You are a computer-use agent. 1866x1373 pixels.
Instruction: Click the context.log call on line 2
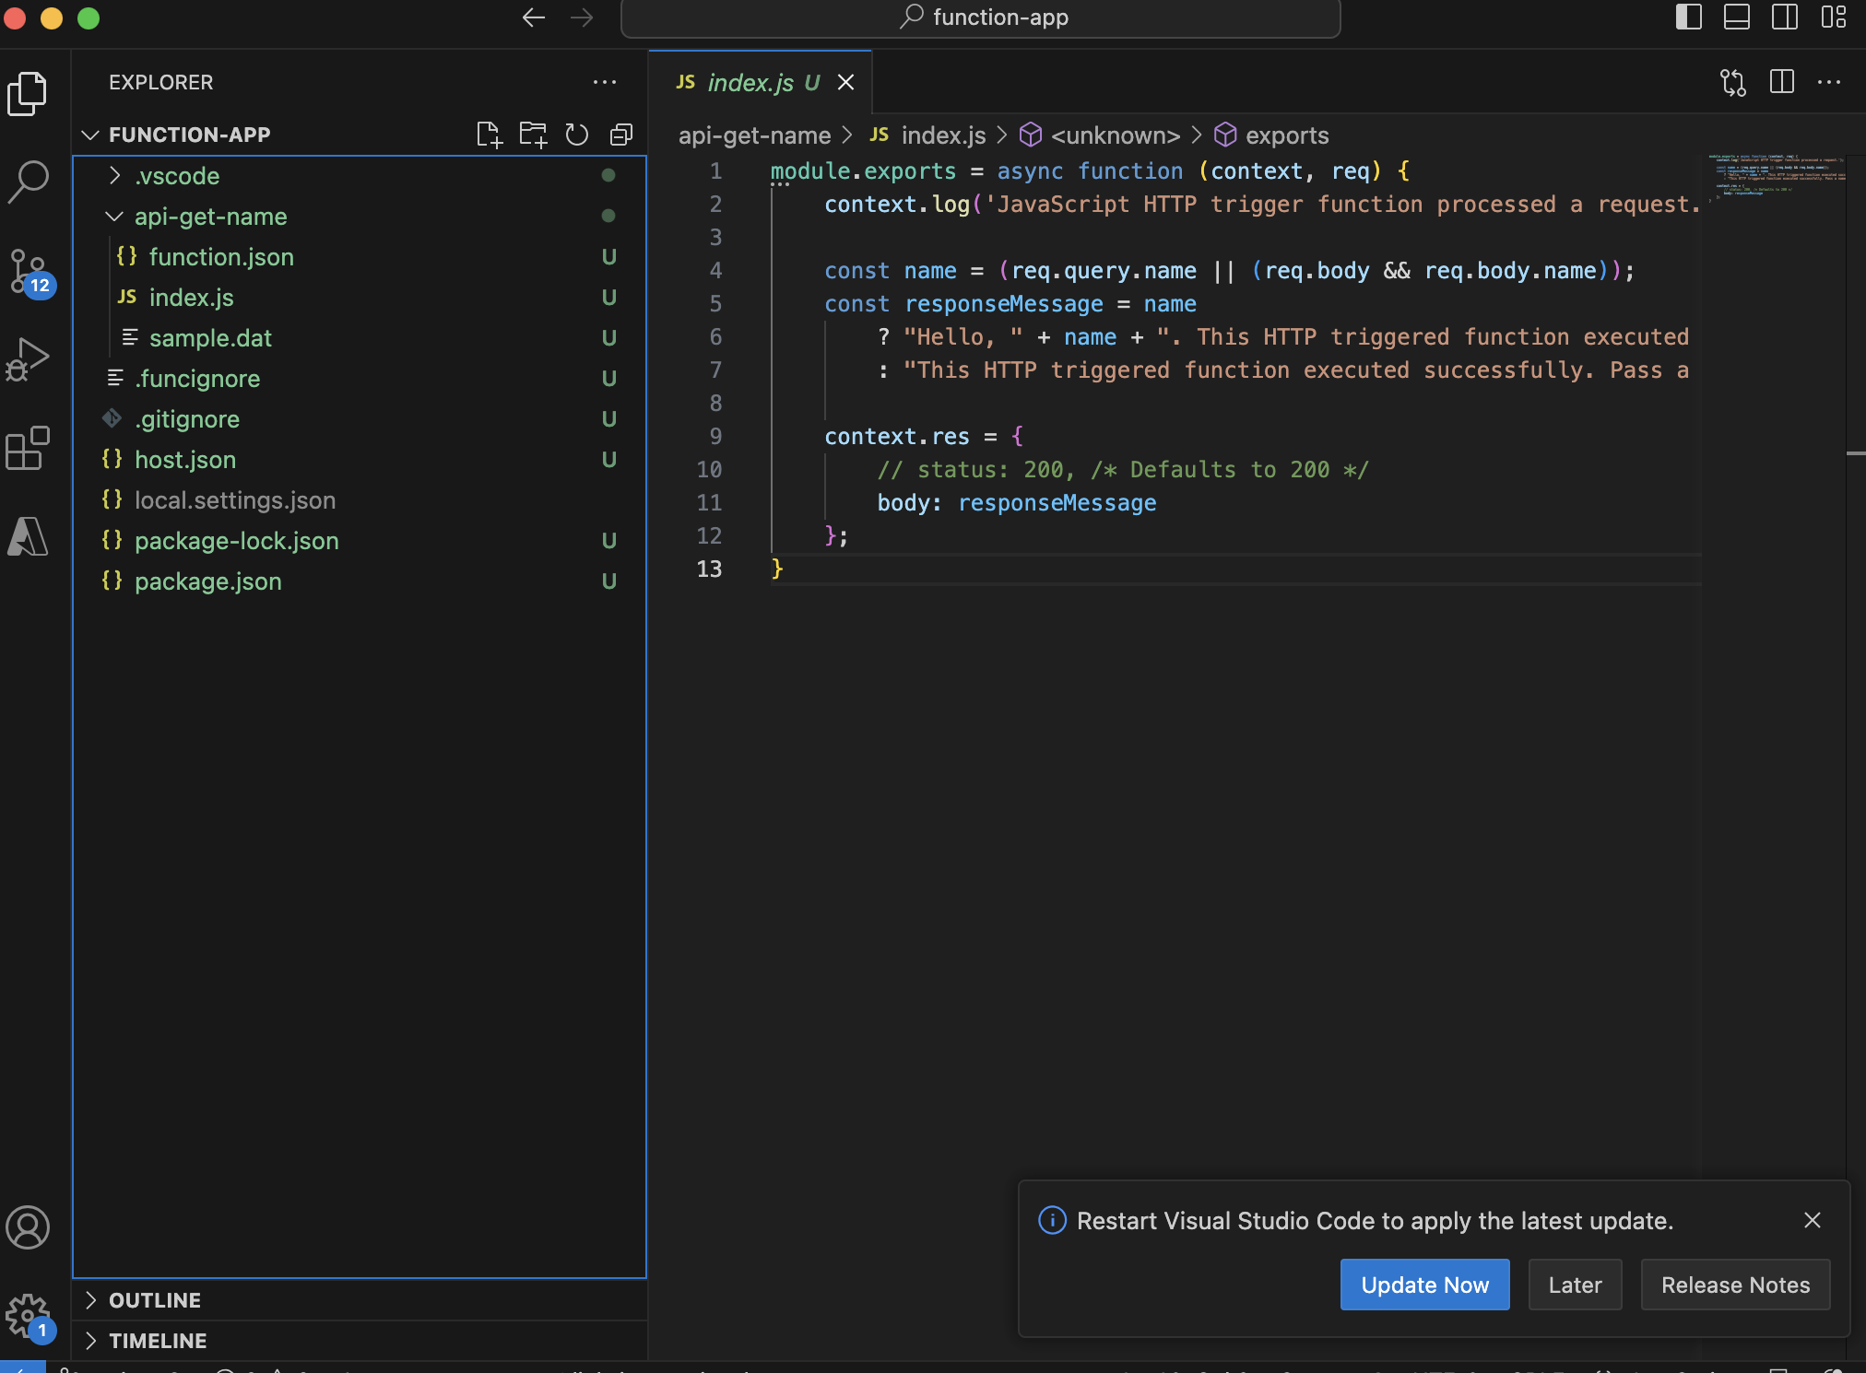[x=896, y=204]
